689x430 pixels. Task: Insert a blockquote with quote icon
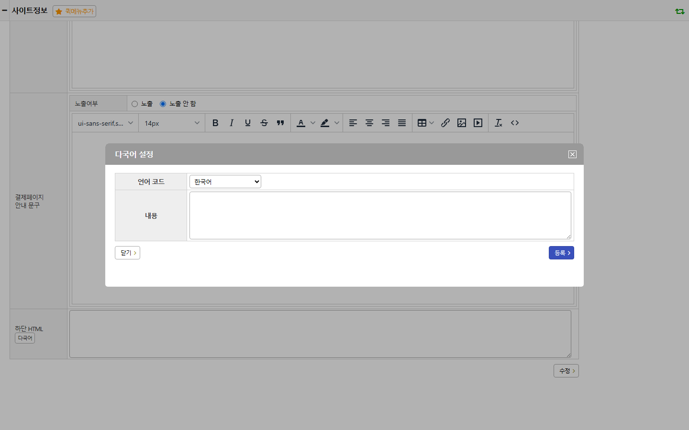pos(280,123)
